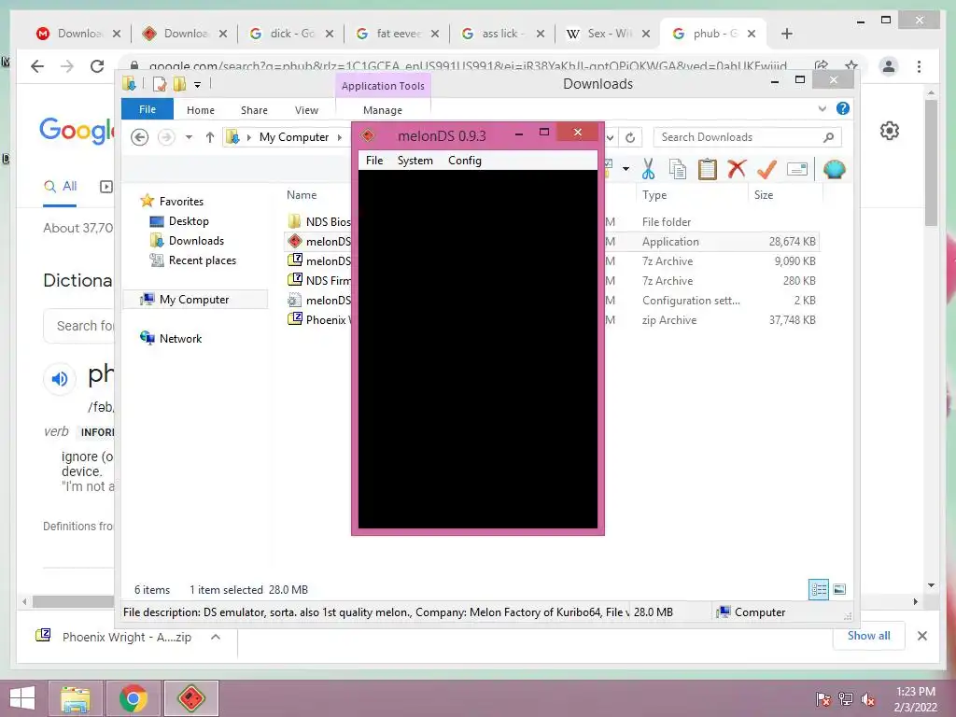Click the Explorer Back arrow button
Image resolution: width=956 pixels, height=717 pixels.
point(140,137)
